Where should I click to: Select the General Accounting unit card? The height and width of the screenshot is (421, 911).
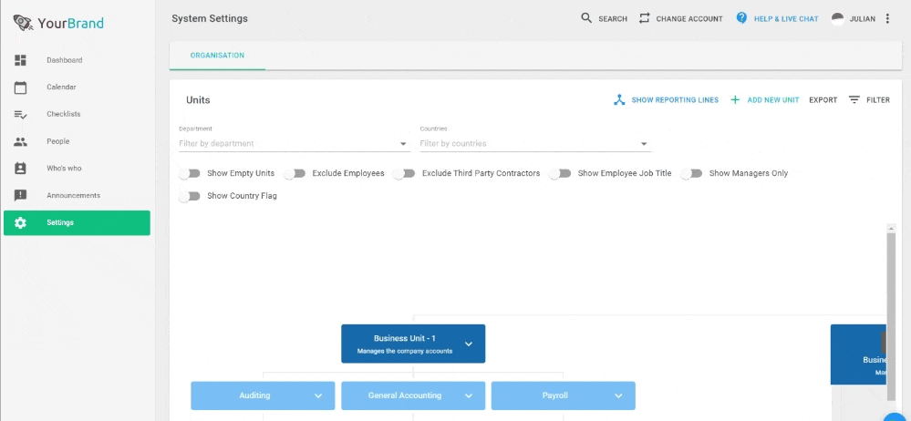(x=413, y=396)
